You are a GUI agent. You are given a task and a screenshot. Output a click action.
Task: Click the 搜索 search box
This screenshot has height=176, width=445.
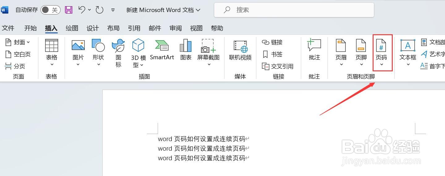click(x=294, y=10)
